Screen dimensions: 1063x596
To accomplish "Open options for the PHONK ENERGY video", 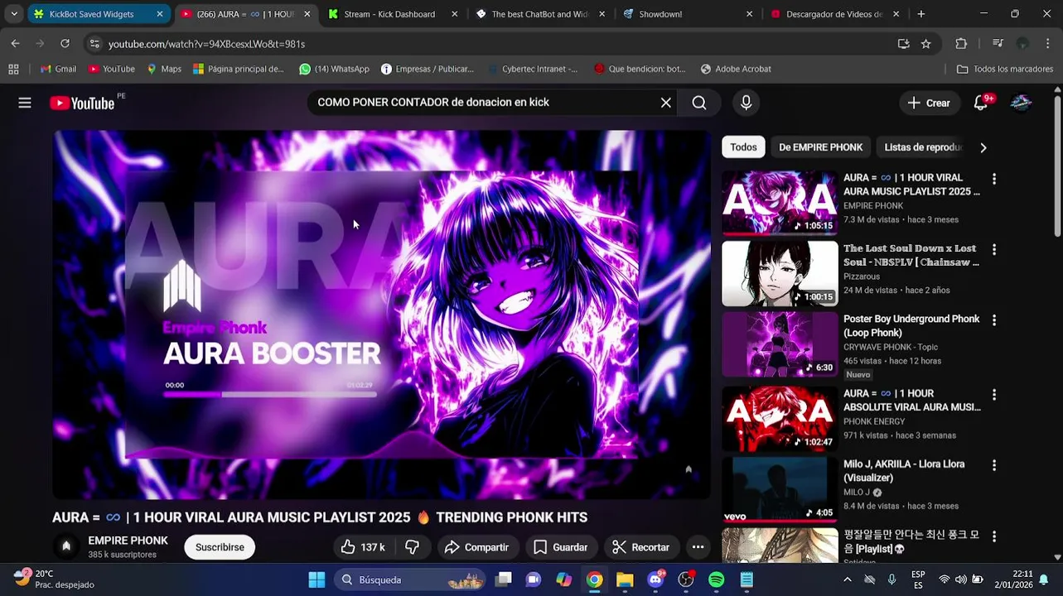I will [994, 395].
